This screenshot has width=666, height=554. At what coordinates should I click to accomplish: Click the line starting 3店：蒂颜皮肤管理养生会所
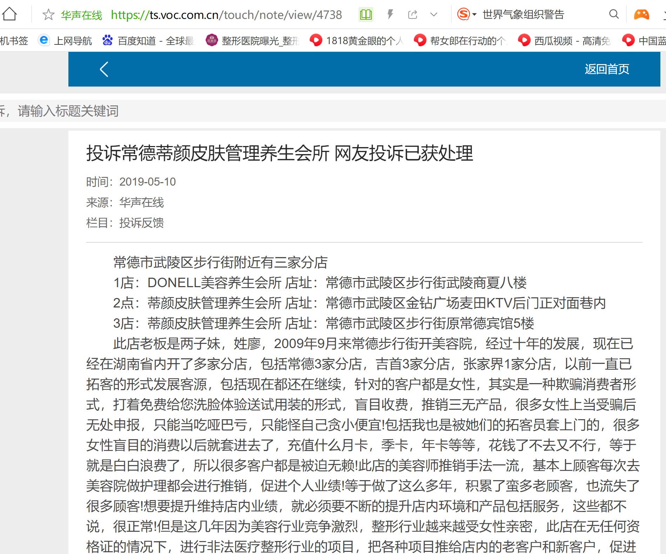coord(323,323)
